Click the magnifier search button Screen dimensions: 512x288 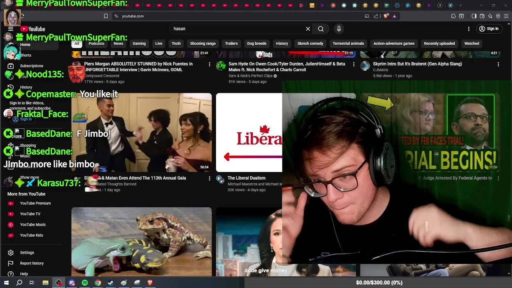[x=321, y=29]
